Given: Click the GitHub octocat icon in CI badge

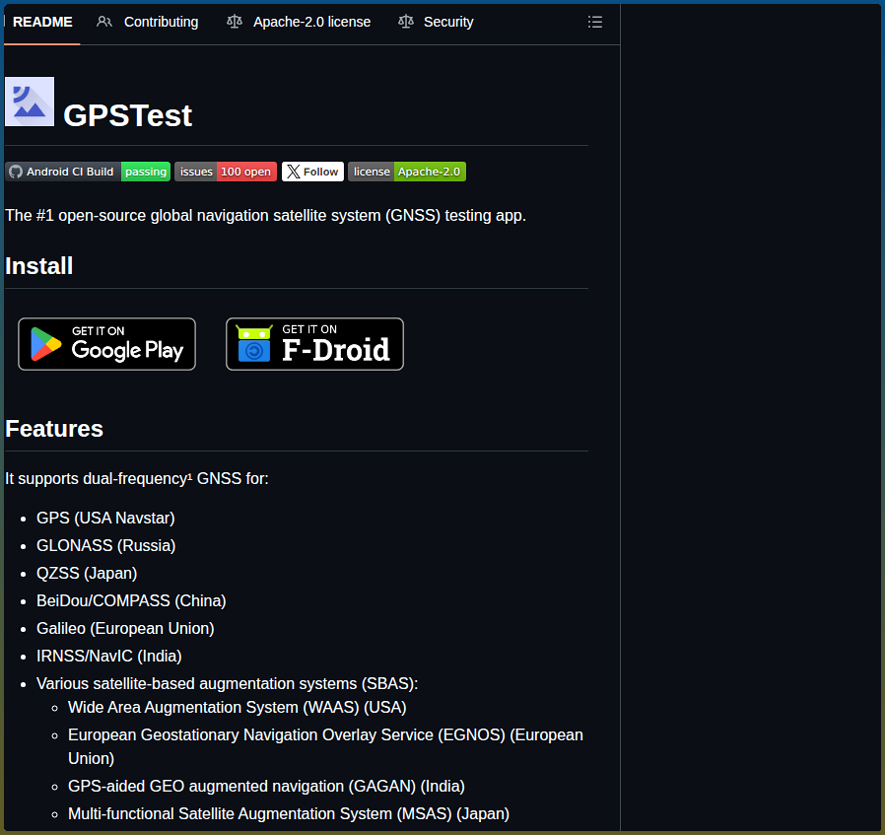Looking at the screenshot, I should (16, 172).
